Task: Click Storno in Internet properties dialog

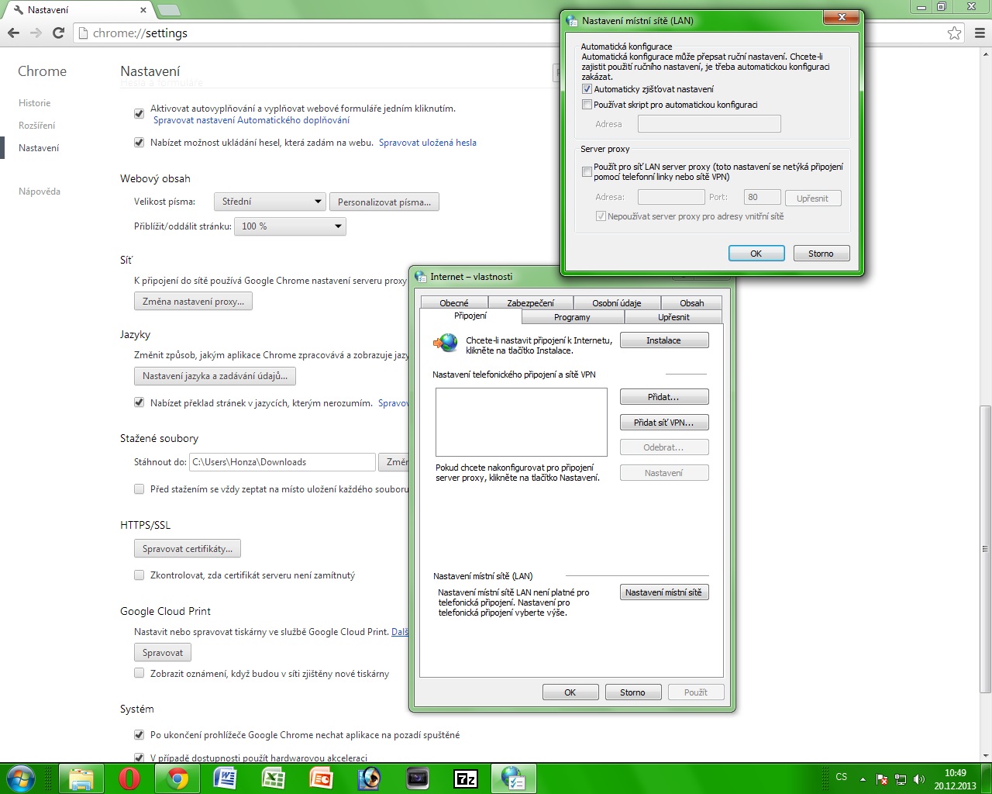Action: tap(632, 692)
